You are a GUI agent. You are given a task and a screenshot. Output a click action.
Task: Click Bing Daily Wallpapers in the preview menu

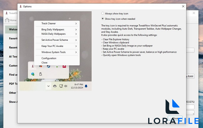click(x=53, y=29)
